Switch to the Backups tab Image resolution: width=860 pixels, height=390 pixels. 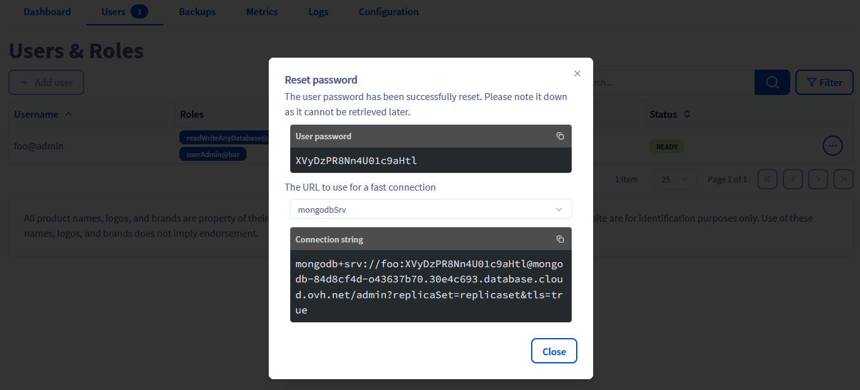tap(197, 12)
